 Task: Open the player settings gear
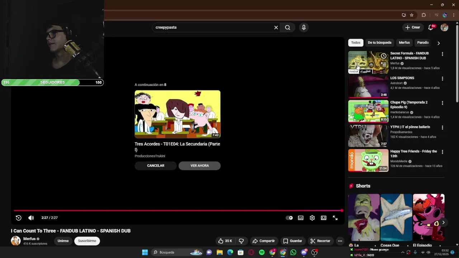[312, 218]
